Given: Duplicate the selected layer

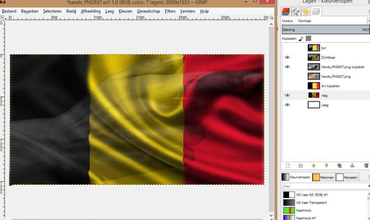Looking at the screenshot, I should point(339,166).
